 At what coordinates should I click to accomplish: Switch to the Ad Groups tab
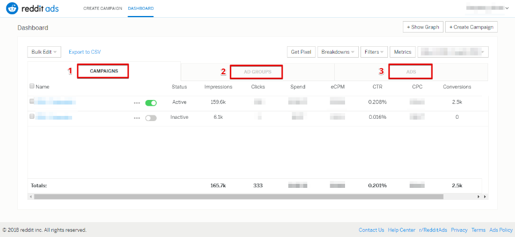pyautogui.click(x=257, y=72)
